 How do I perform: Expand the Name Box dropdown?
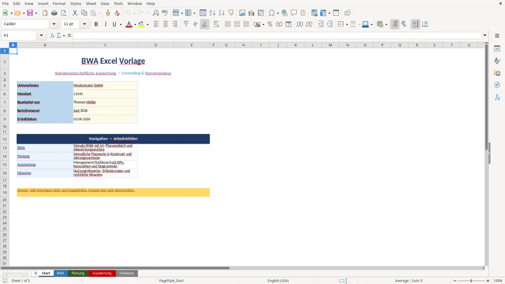[41, 36]
